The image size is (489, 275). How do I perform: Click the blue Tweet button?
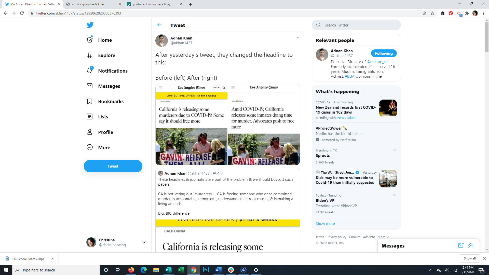[113, 166]
